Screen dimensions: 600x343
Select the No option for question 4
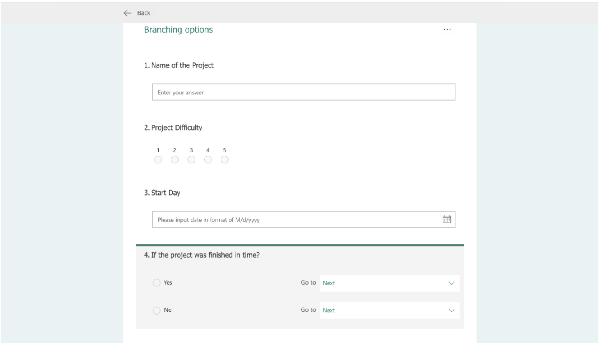click(157, 310)
